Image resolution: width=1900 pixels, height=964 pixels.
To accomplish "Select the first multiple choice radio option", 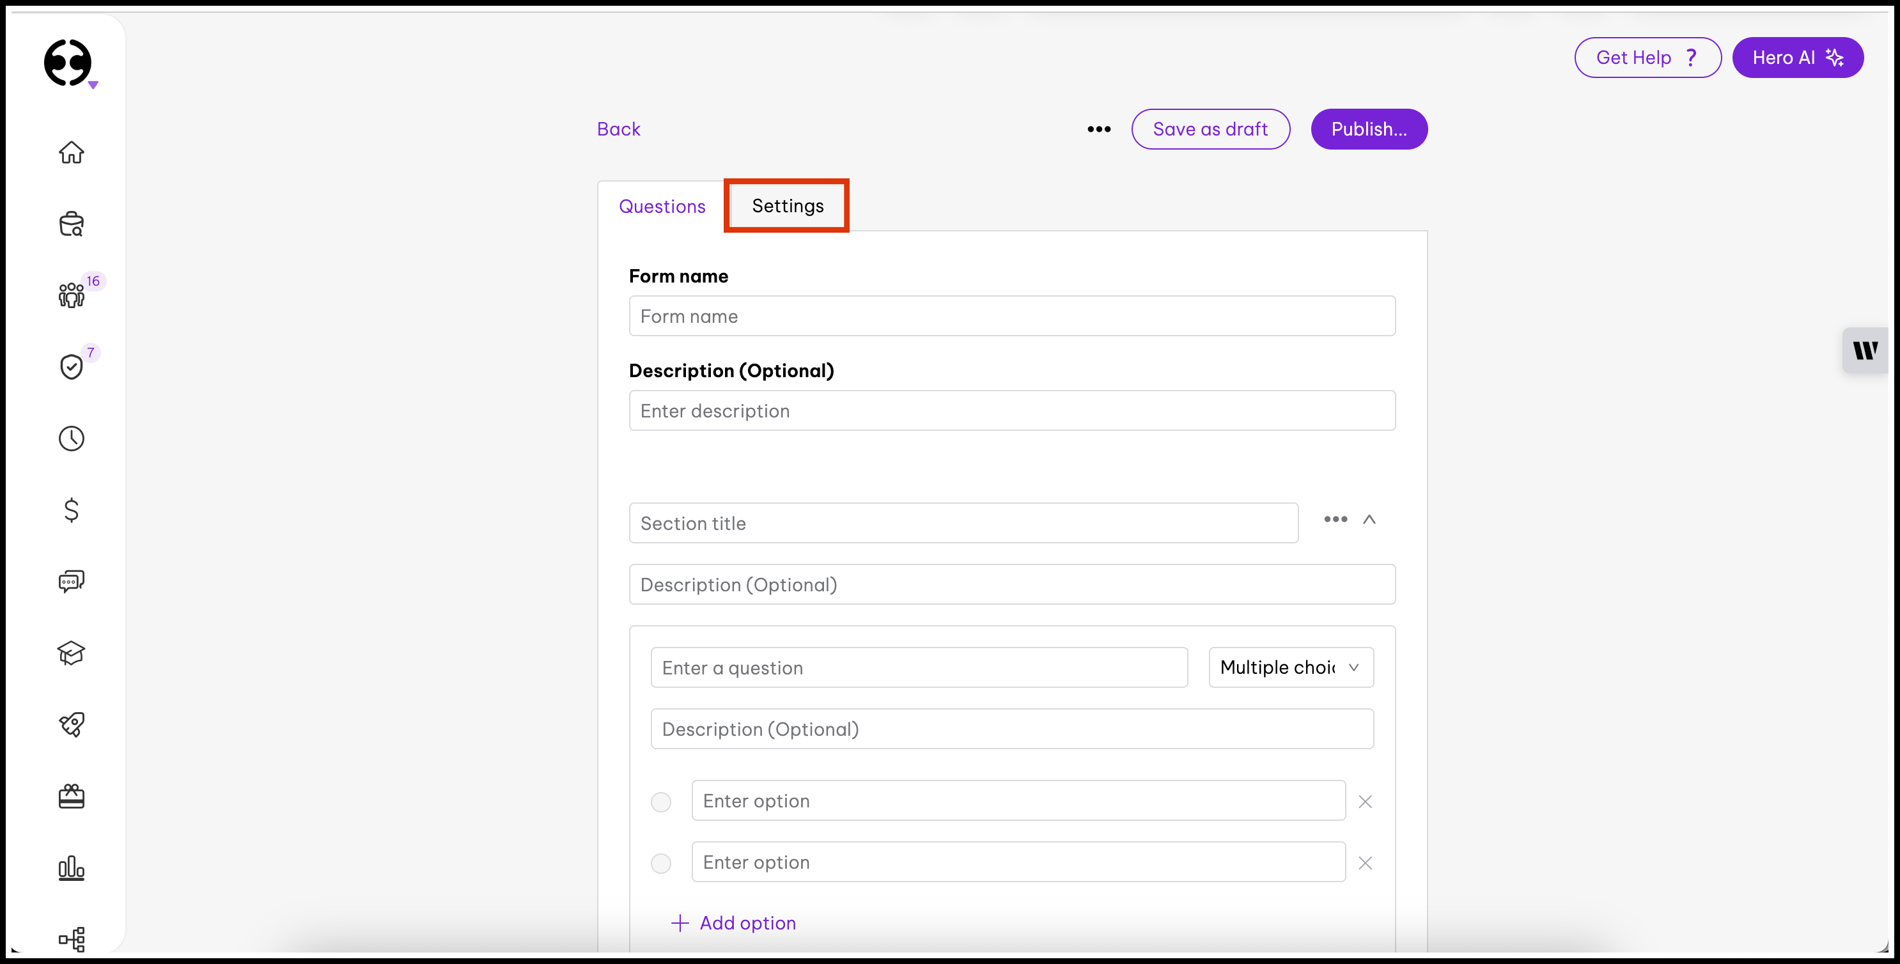I will point(661,802).
